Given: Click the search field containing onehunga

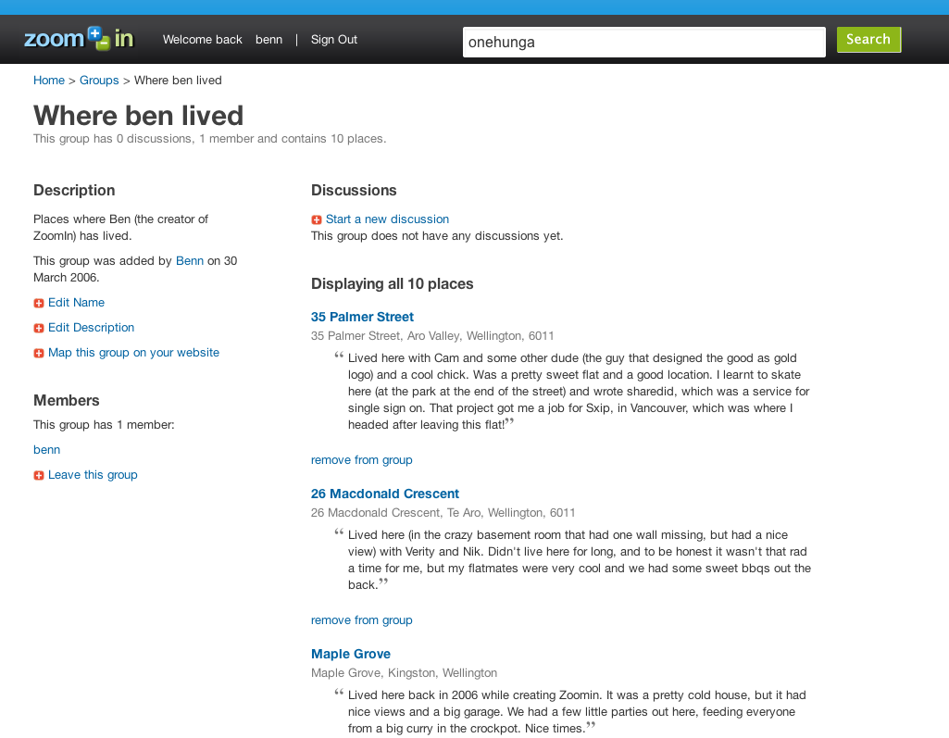Looking at the screenshot, I should tap(644, 43).
